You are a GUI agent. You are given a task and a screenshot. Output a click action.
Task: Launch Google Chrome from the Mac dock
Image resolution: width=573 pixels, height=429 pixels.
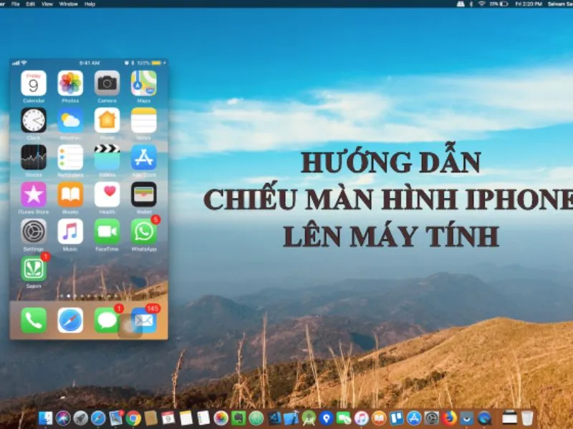tap(133, 418)
